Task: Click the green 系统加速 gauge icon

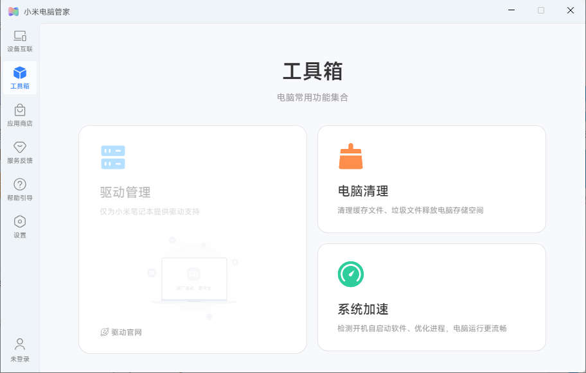Action: (x=351, y=274)
